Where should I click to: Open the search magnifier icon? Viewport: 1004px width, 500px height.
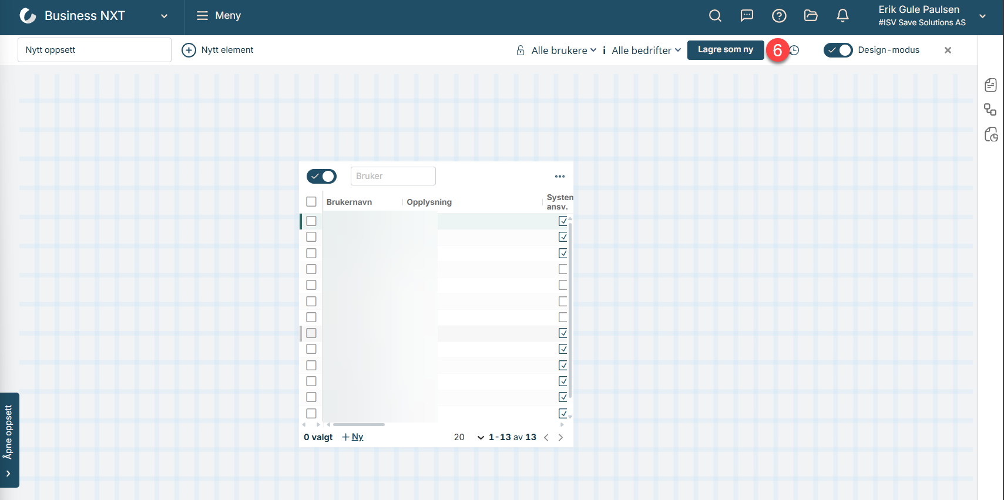(715, 16)
